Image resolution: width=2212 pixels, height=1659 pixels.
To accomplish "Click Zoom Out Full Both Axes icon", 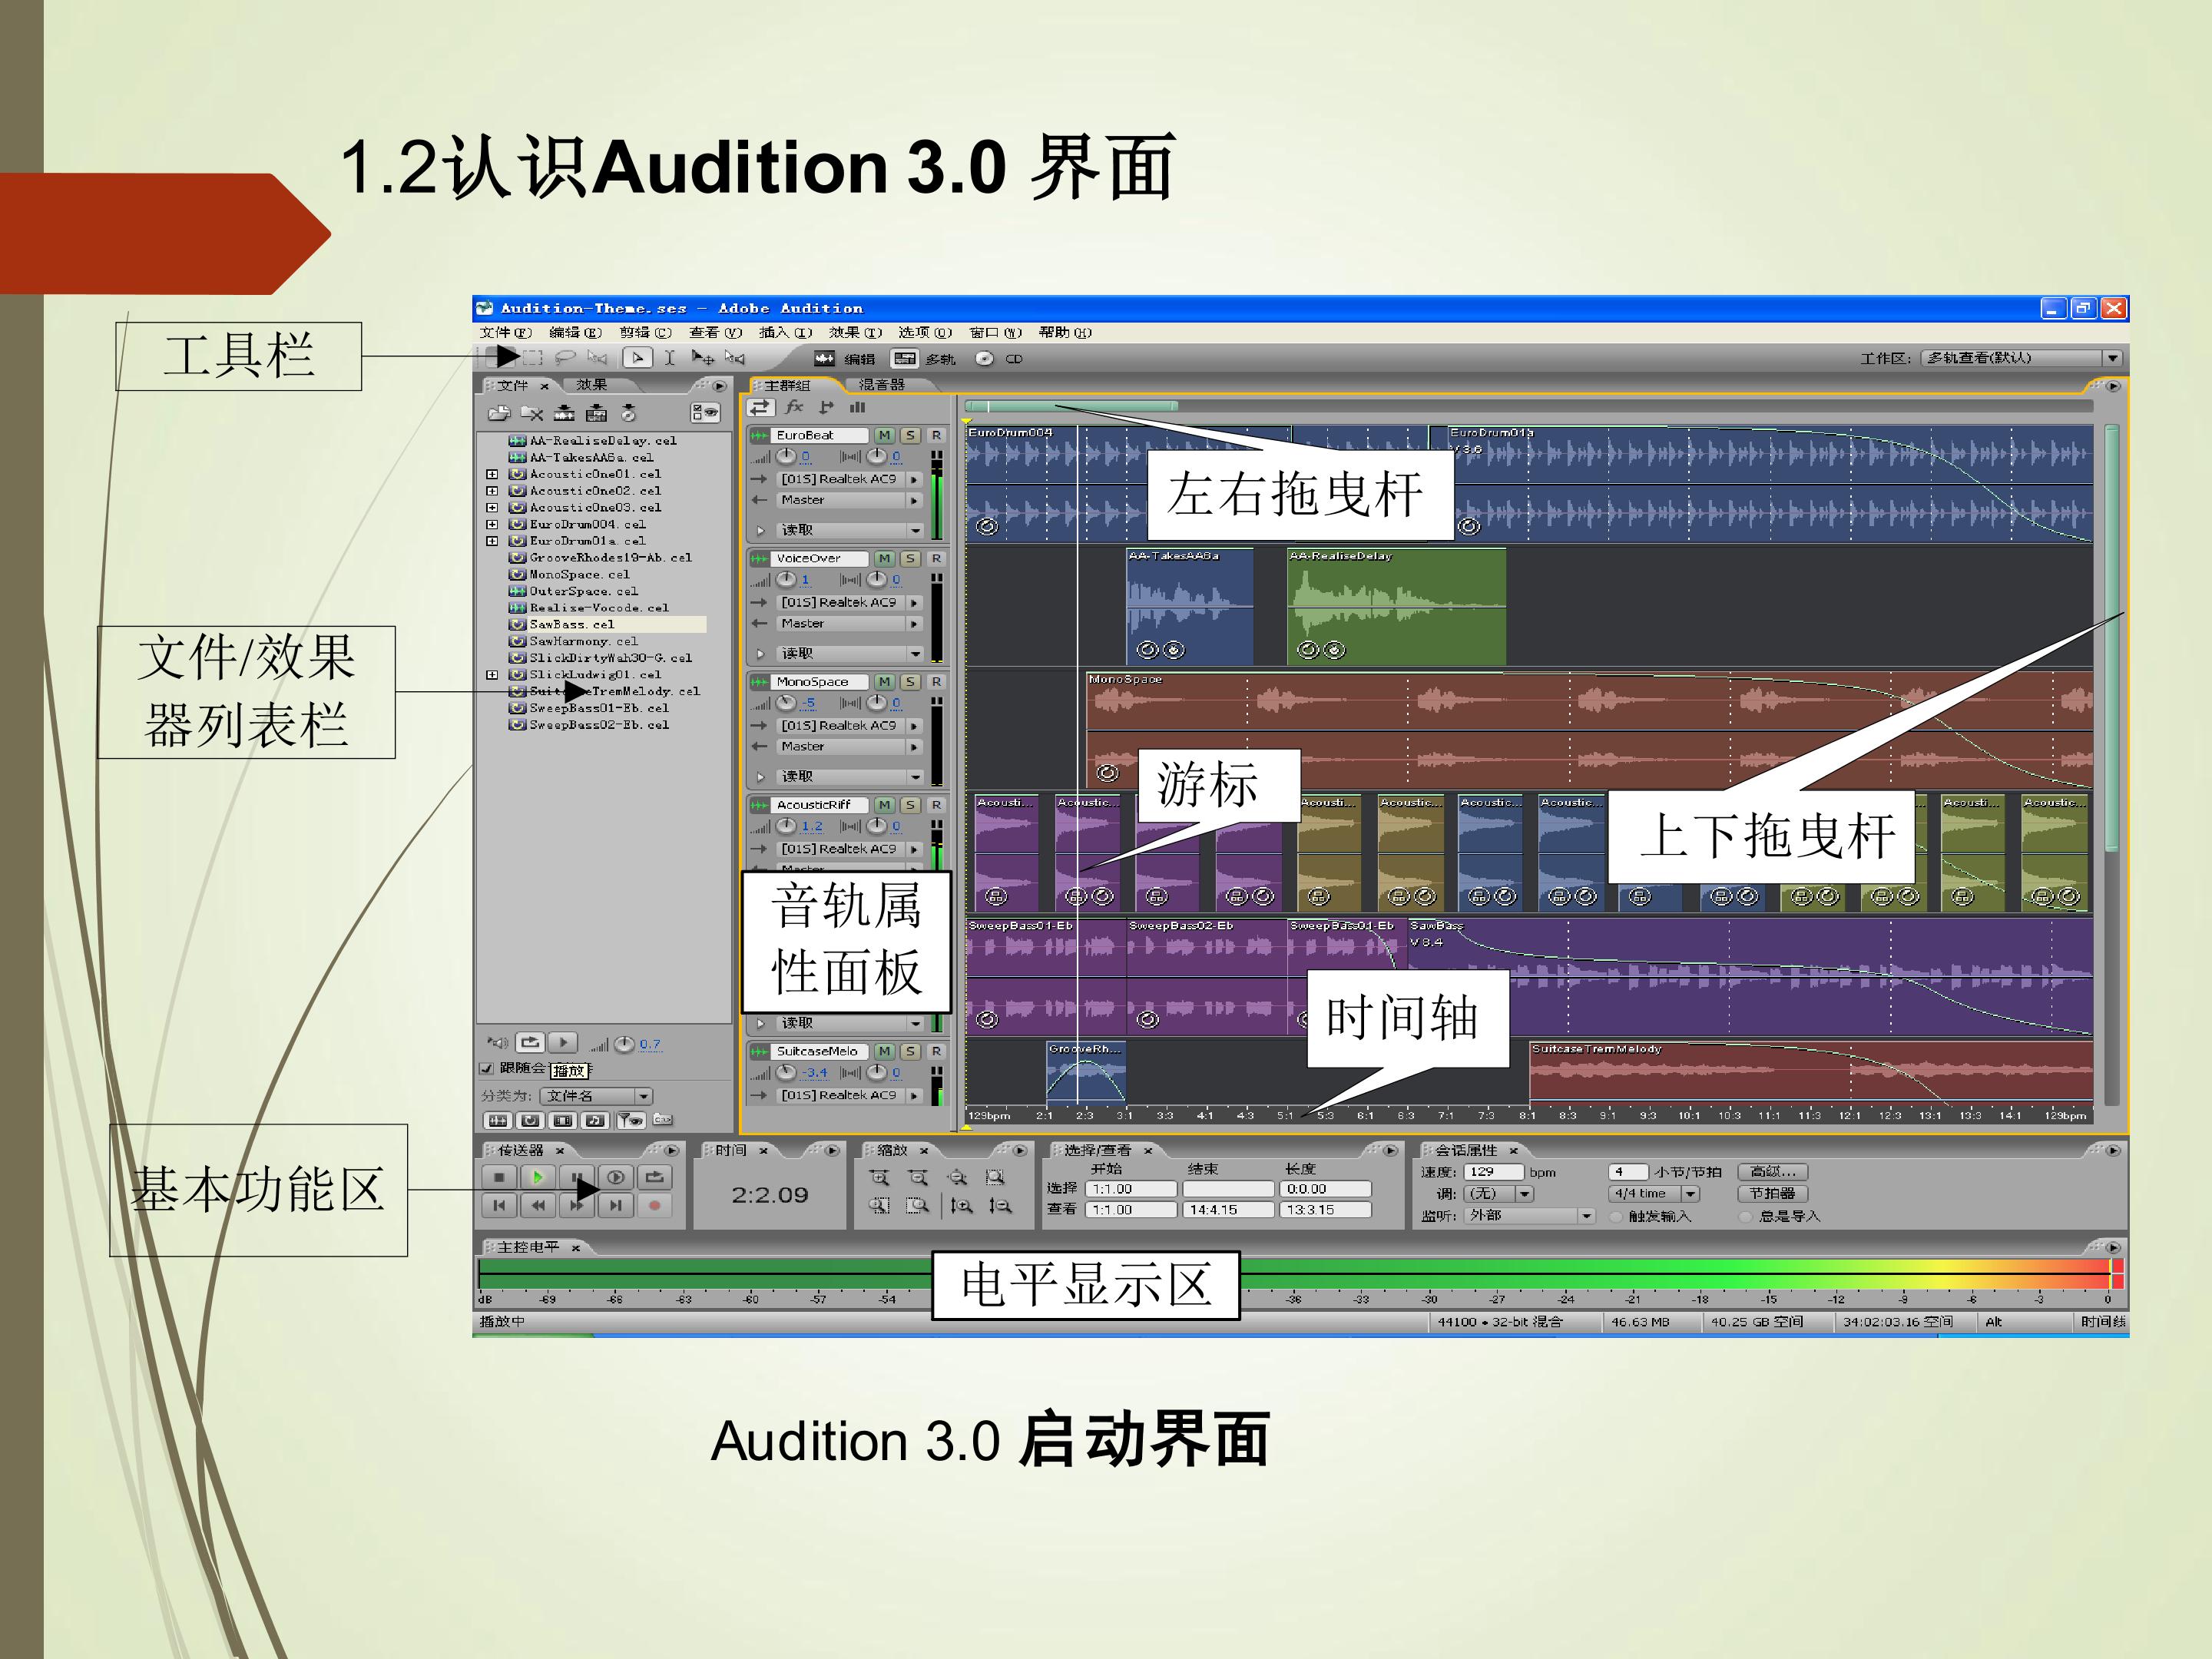I will [957, 1177].
